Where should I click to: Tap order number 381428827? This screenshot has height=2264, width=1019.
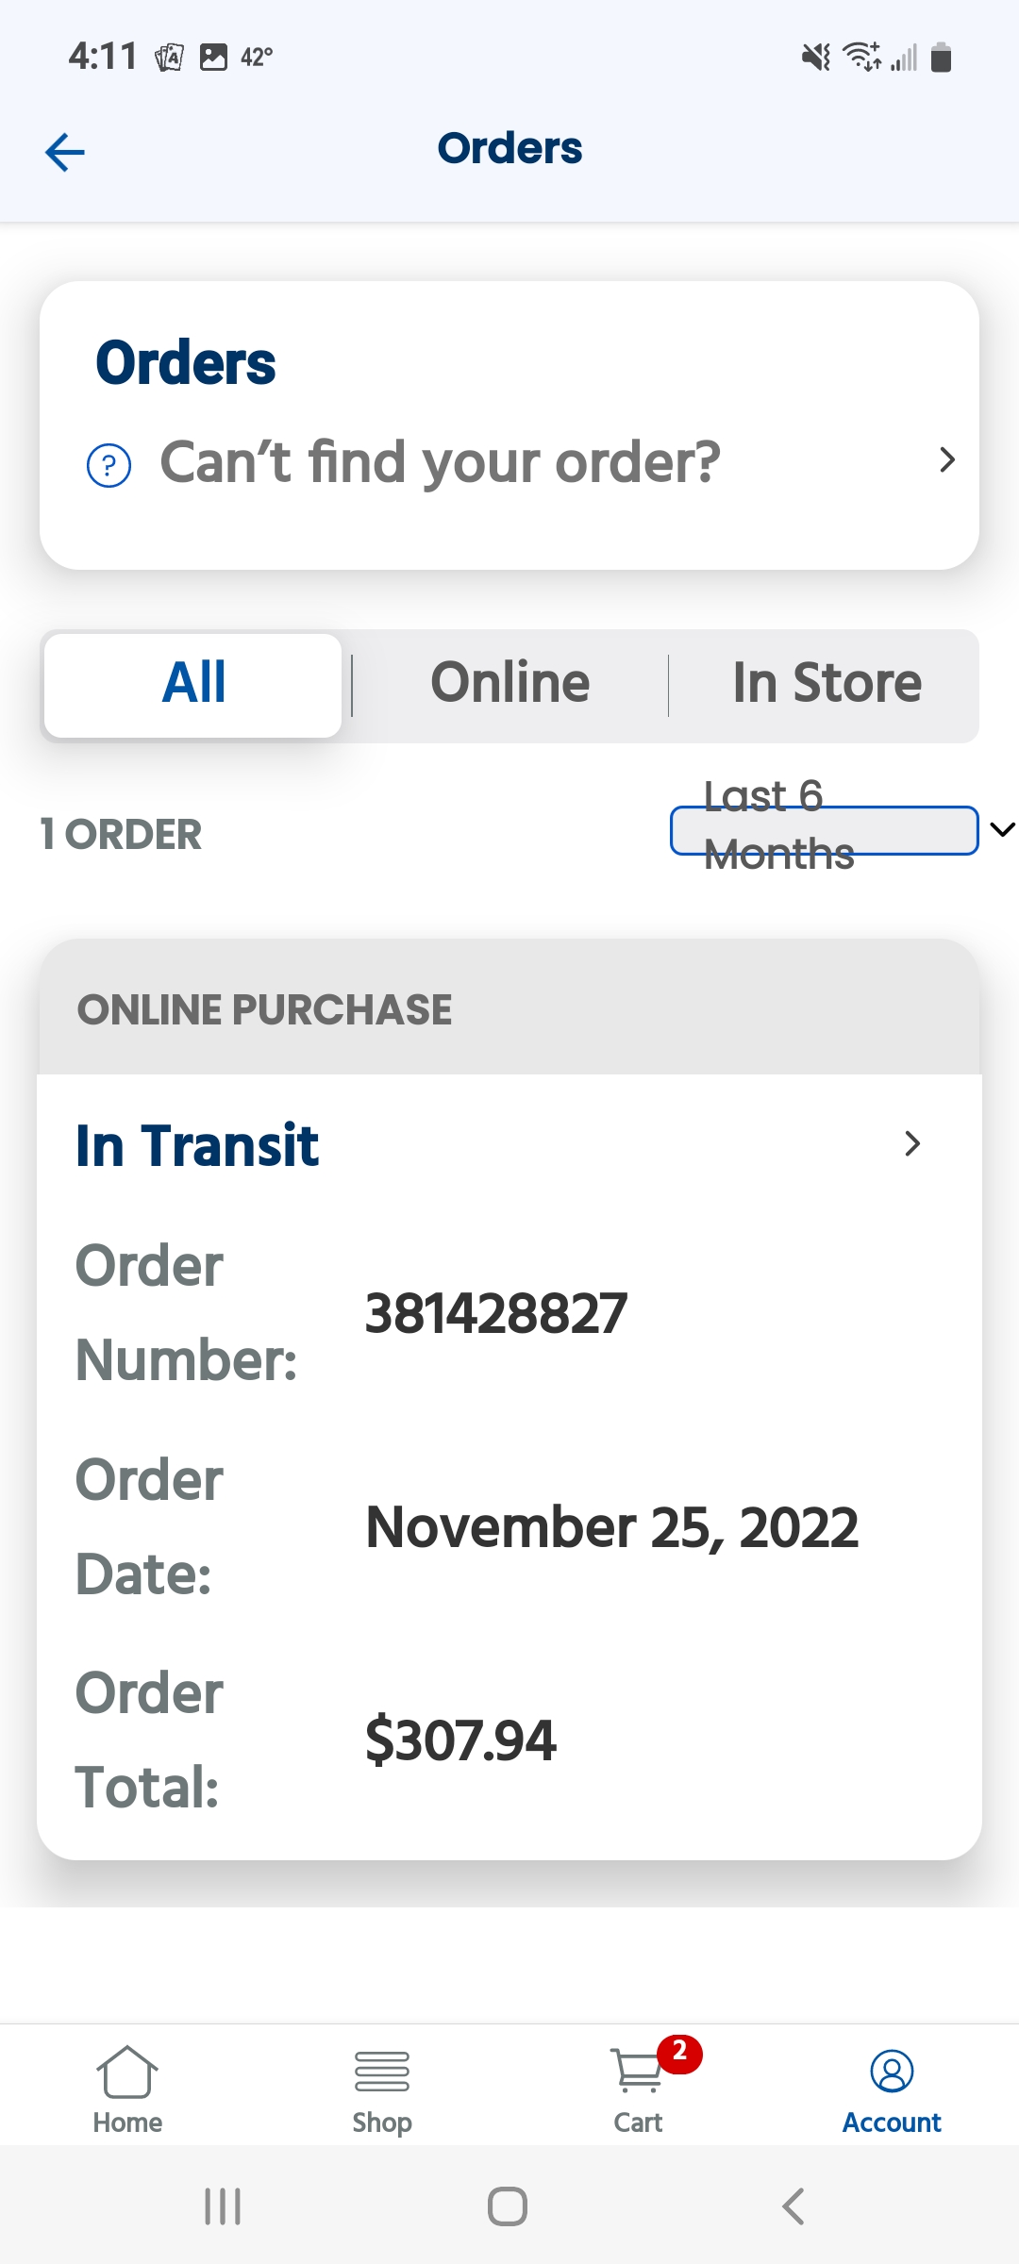(x=496, y=1313)
